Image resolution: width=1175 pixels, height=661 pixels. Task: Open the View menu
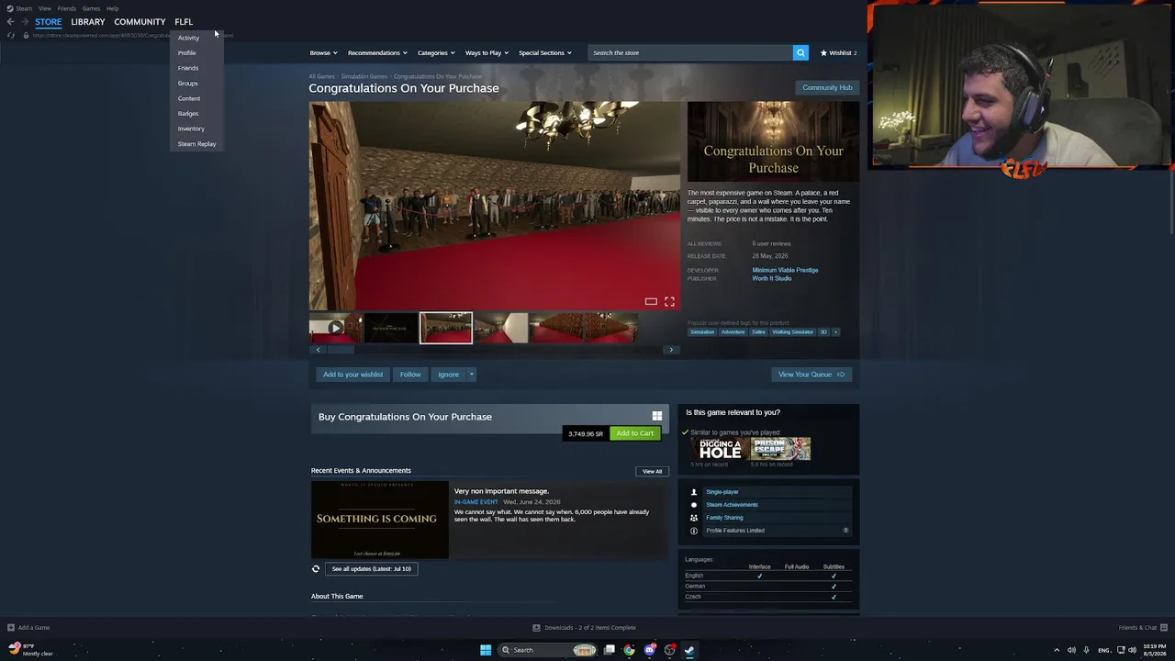click(x=45, y=8)
